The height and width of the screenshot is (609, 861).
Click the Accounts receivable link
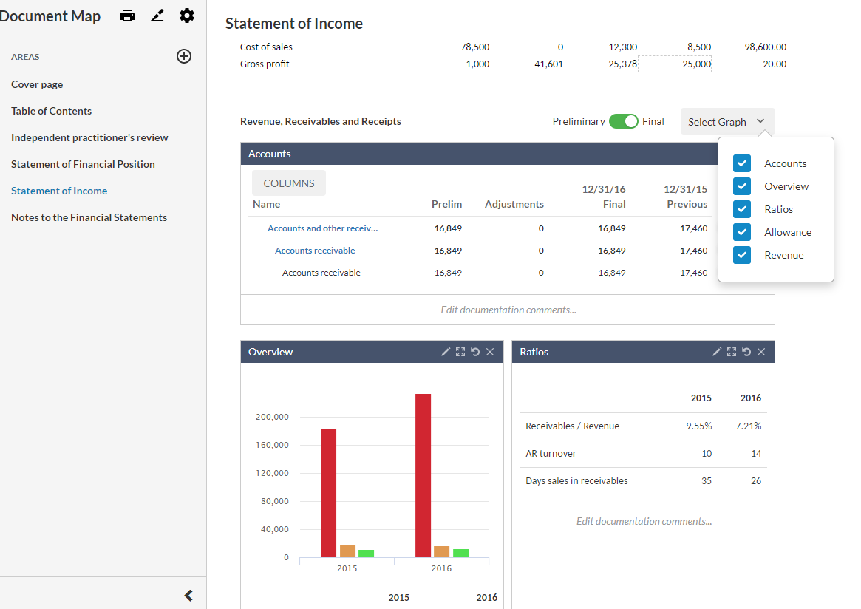315,250
